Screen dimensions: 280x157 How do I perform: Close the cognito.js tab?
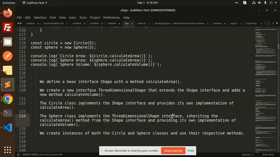(x=261, y=24)
